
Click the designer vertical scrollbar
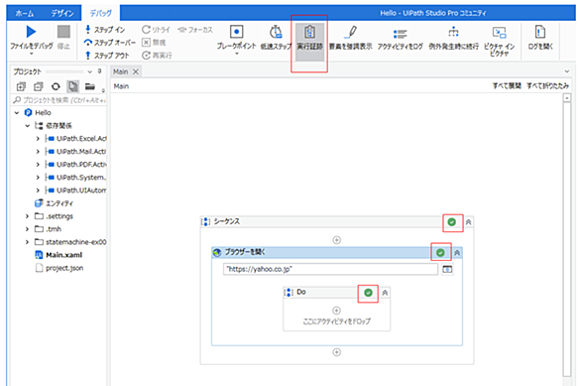pyautogui.click(x=566, y=239)
